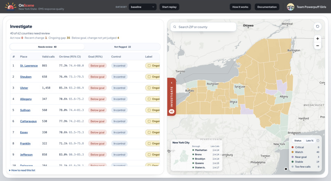Click the map attribution info icon
Viewport: 331px width, 181px height.
pos(286,169)
